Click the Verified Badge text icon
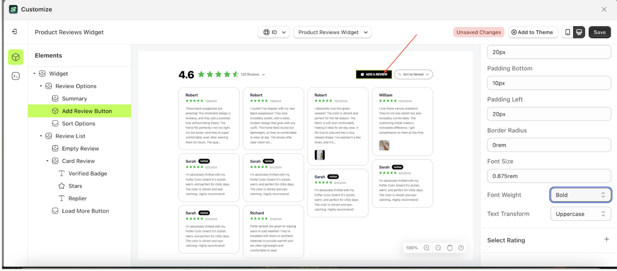Image resolution: width=617 pixels, height=271 pixels. [62, 173]
